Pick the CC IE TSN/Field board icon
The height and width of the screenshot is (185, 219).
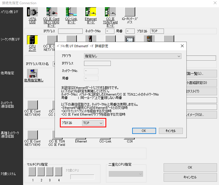pyautogui.click(x=110, y=12)
